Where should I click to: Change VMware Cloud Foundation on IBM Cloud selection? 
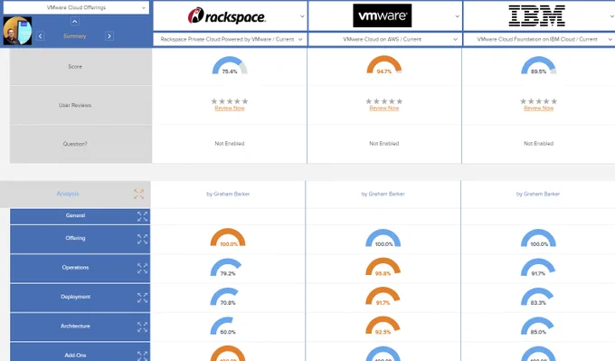tap(539, 39)
